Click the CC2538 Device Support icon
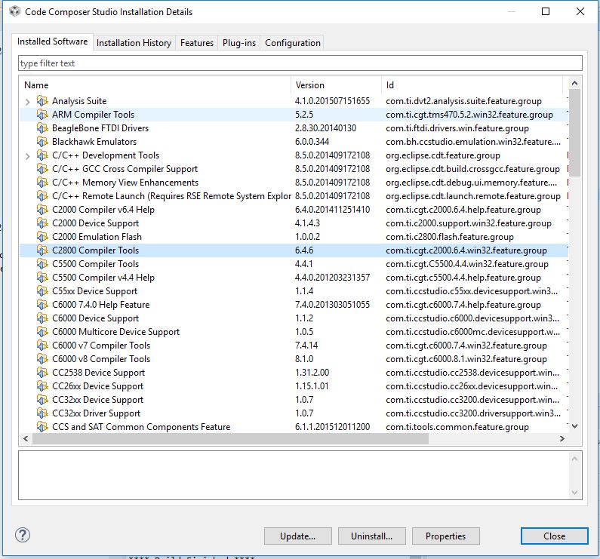 pyautogui.click(x=42, y=373)
